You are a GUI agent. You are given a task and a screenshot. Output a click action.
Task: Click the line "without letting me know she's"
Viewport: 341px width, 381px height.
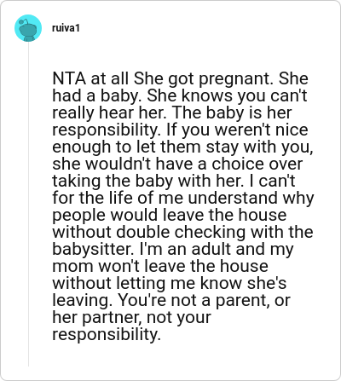pyautogui.click(x=170, y=283)
